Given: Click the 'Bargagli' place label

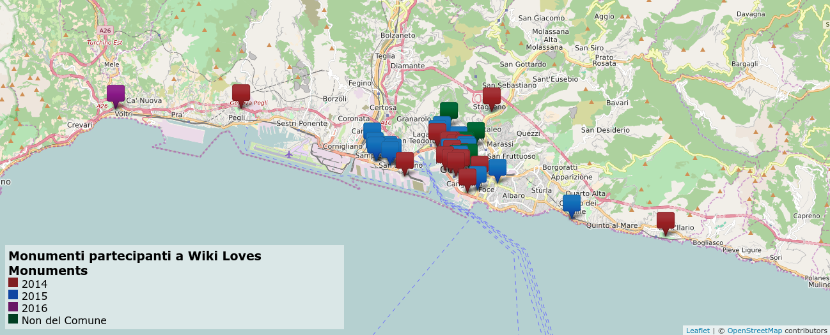Looking at the screenshot, I should click(x=744, y=64).
